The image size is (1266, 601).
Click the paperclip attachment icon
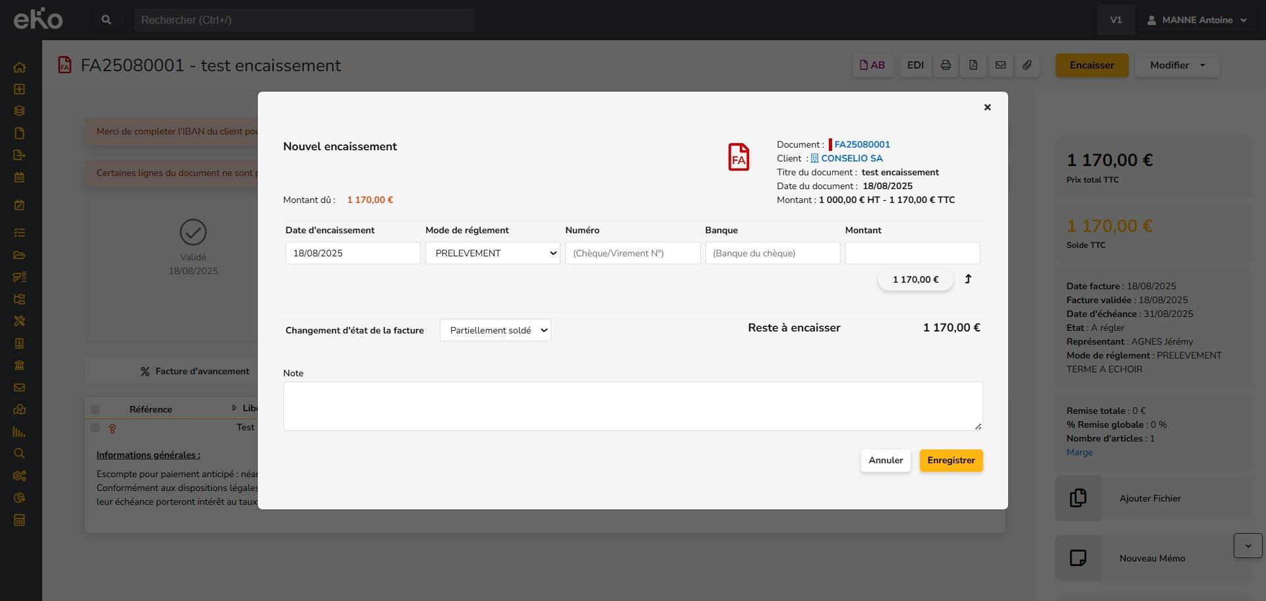click(x=1027, y=65)
